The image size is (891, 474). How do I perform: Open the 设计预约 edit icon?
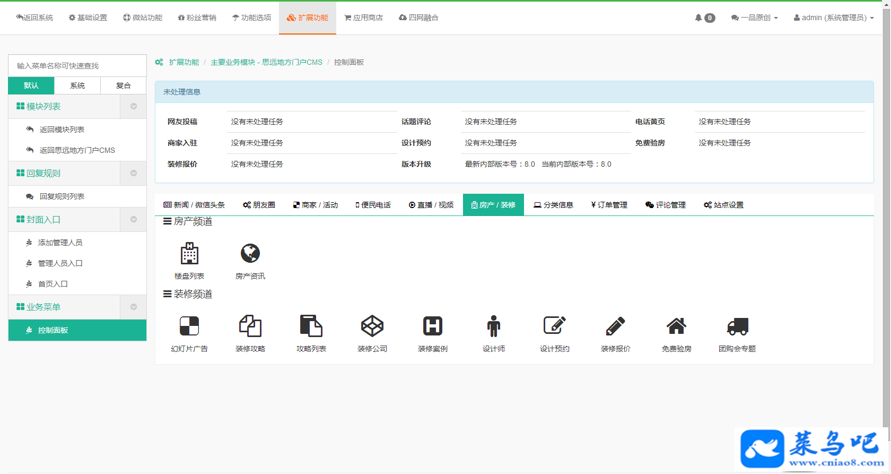pos(555,325)
